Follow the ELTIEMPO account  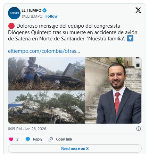[51, 16]
